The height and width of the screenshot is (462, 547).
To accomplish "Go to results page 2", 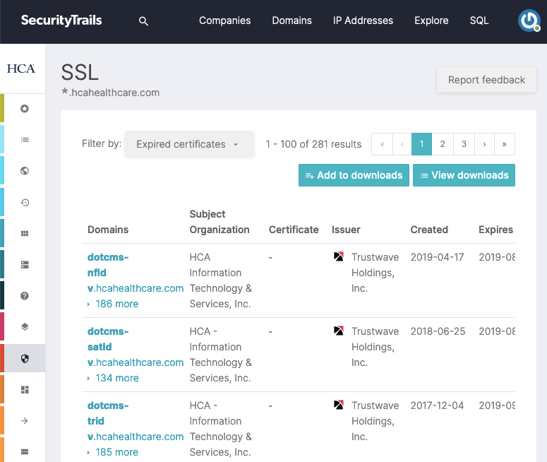I will [443, 144].
